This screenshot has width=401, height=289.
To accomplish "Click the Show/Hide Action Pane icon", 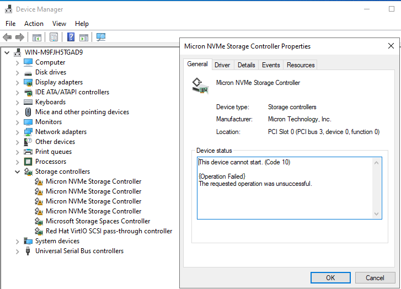I will (84, 37).
